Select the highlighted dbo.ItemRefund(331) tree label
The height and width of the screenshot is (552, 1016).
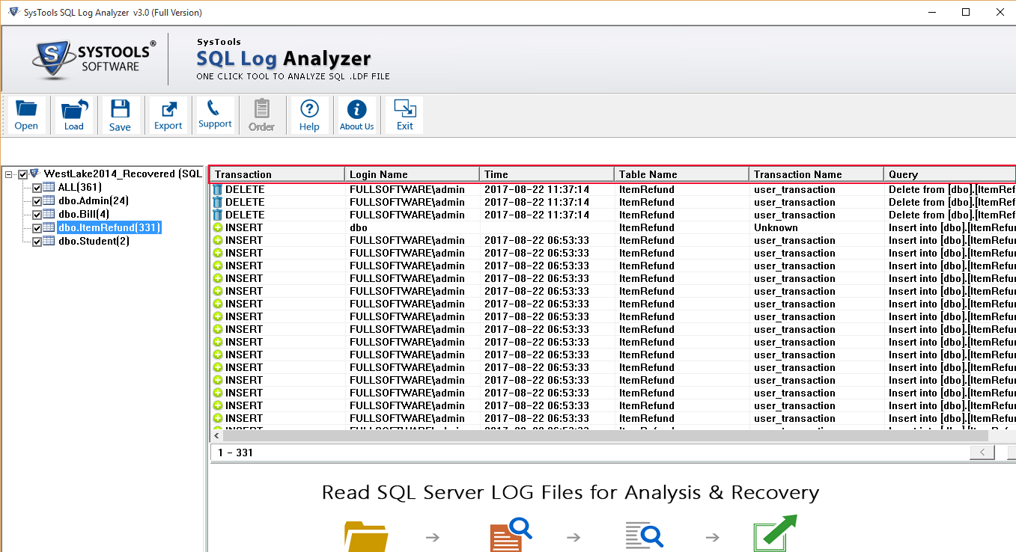(109, 227)
